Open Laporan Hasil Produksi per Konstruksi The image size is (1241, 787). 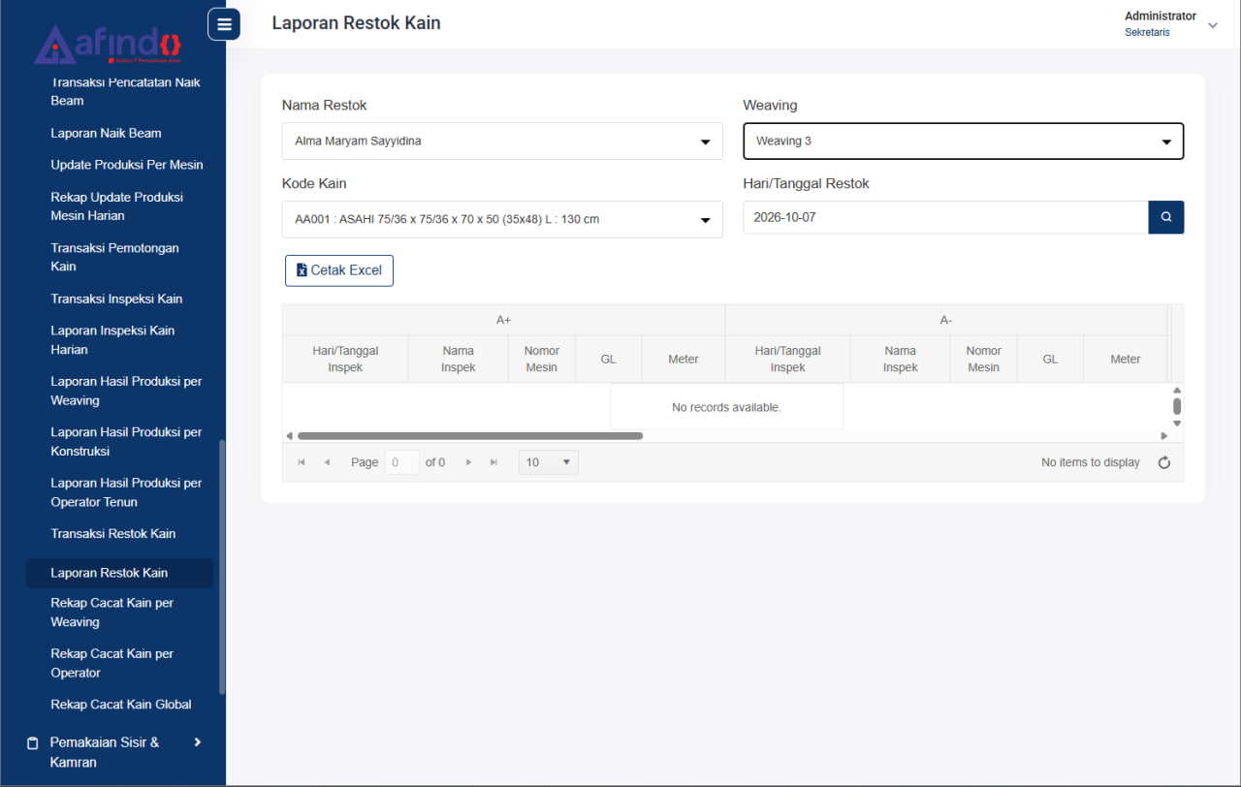point(126,441)
